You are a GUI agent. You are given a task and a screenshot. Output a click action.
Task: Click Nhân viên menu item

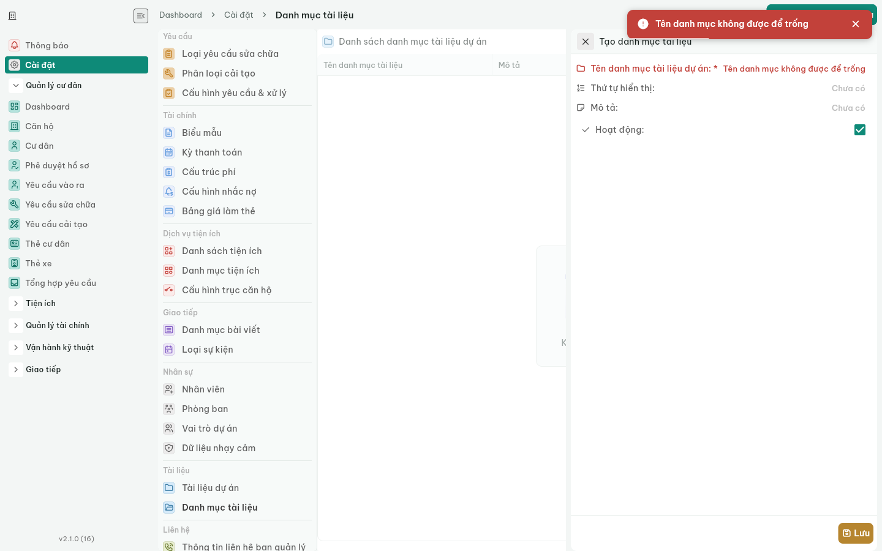tap(237, 389)
